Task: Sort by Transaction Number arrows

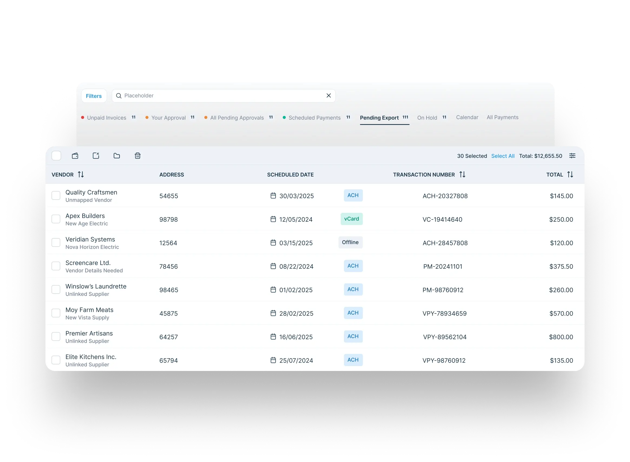Action: point(462,175)
